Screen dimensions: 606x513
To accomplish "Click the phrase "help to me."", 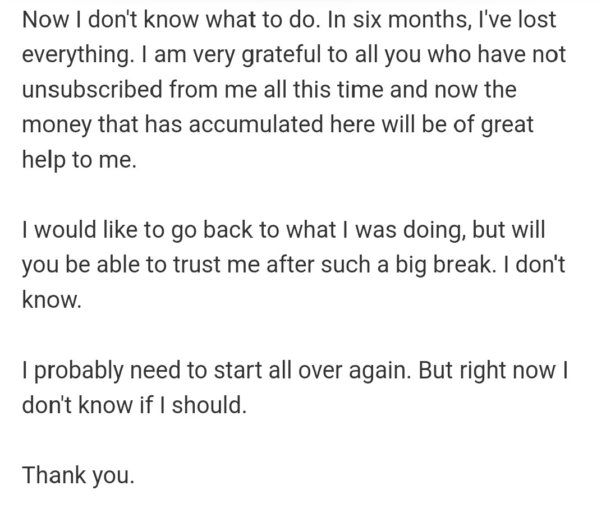I will point(79,160).
